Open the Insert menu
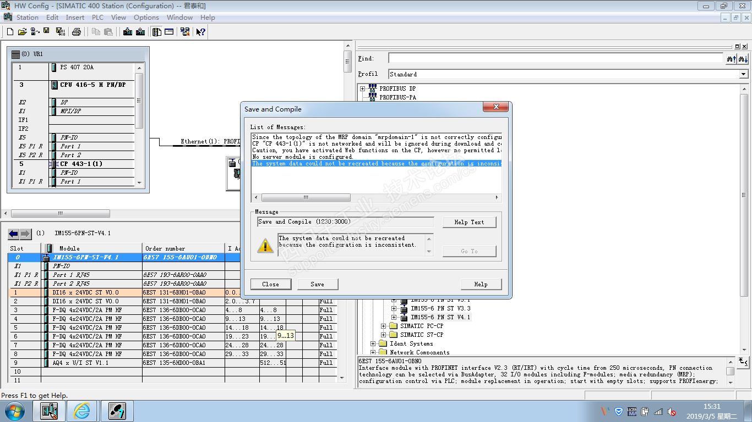The image size is (752, 422). point(75,18)
